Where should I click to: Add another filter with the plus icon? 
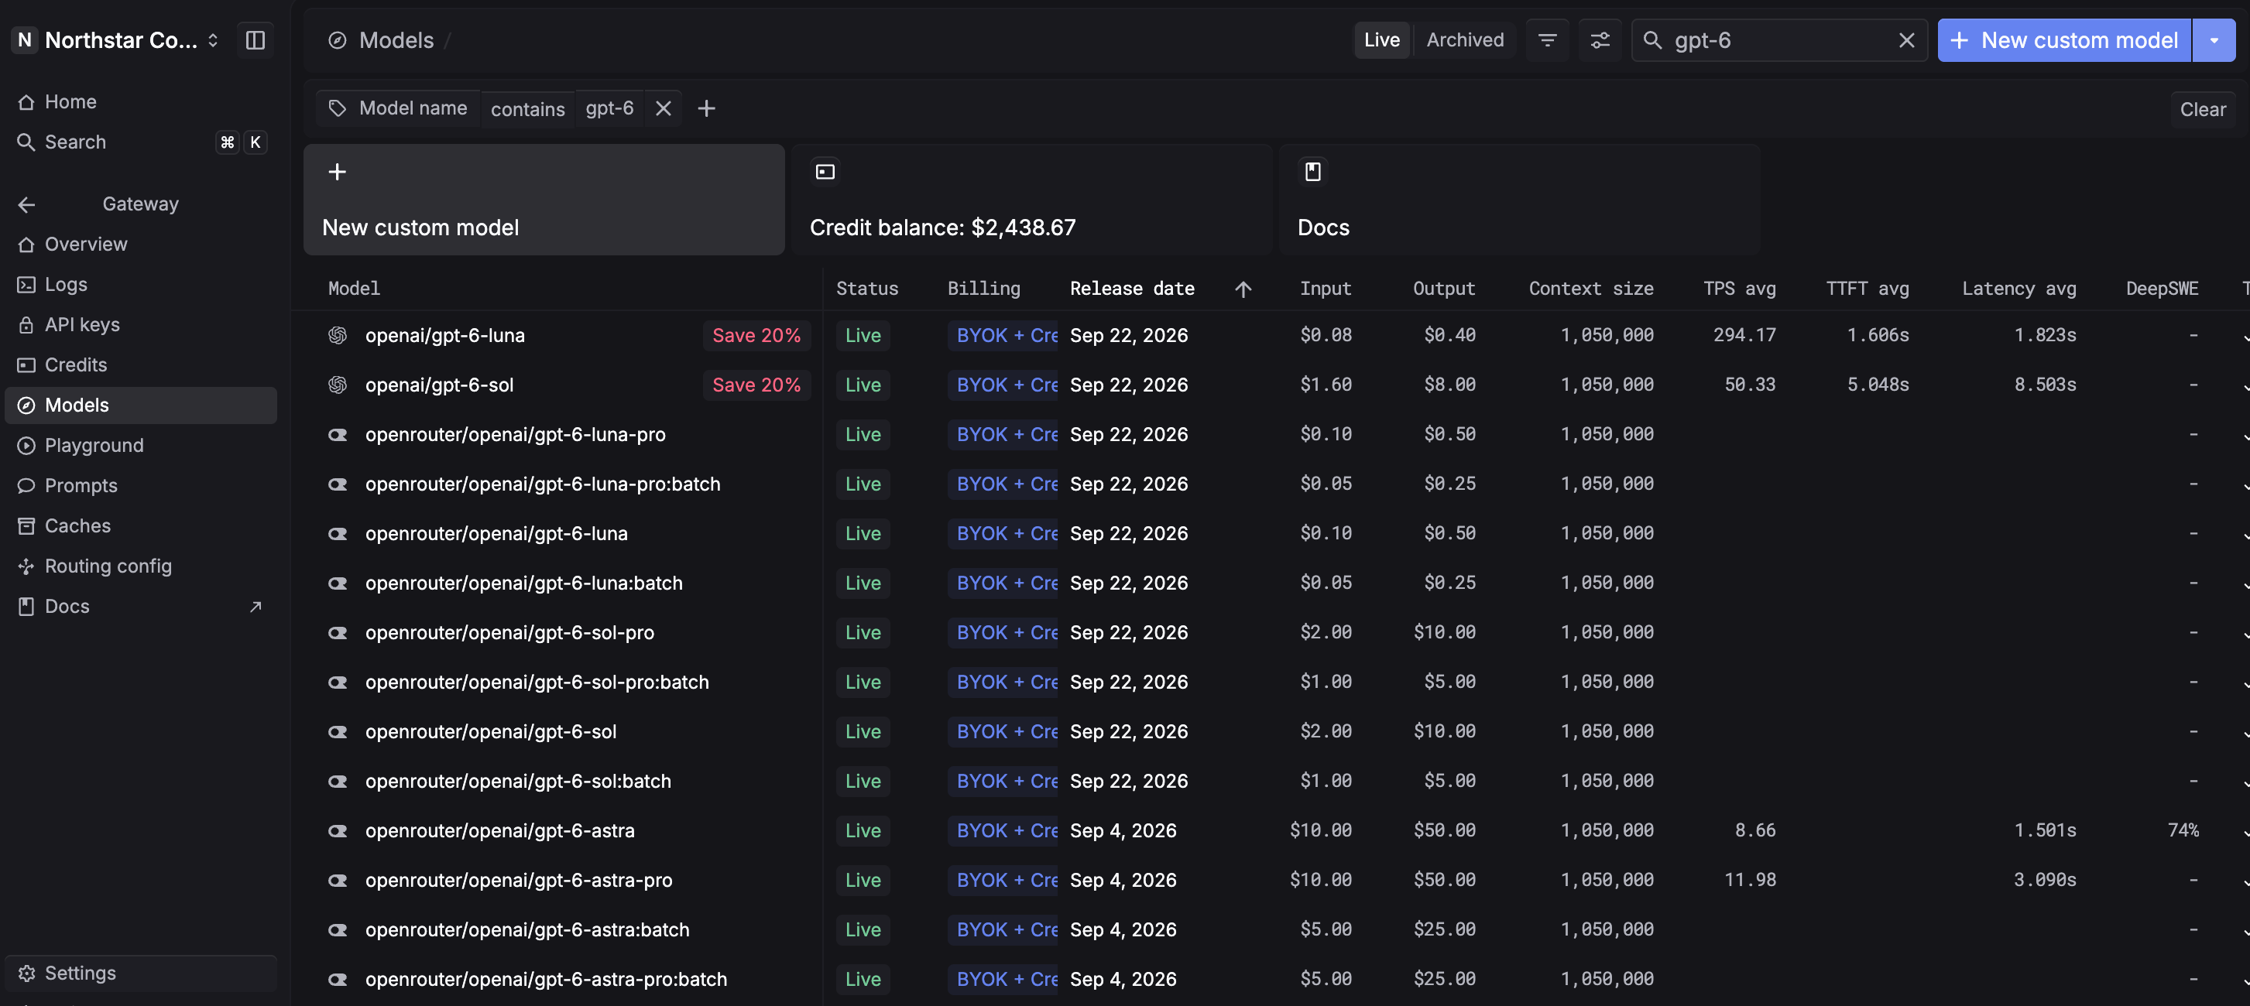click(x=706, y=108)
